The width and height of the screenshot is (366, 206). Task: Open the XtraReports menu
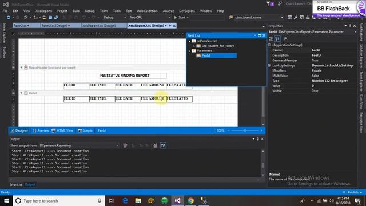(x=43, y=11)
